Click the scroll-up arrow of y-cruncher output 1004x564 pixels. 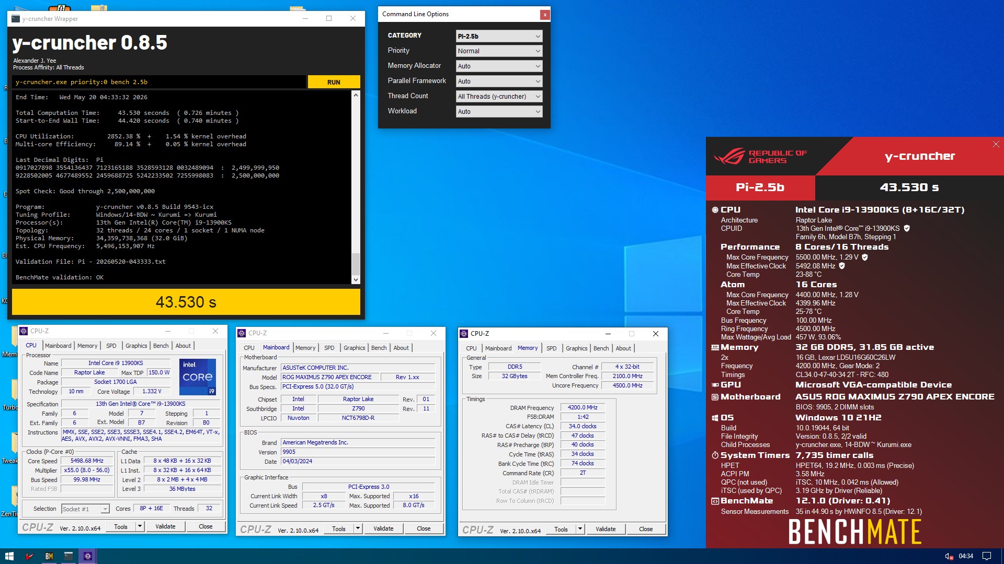pos(356,95)
